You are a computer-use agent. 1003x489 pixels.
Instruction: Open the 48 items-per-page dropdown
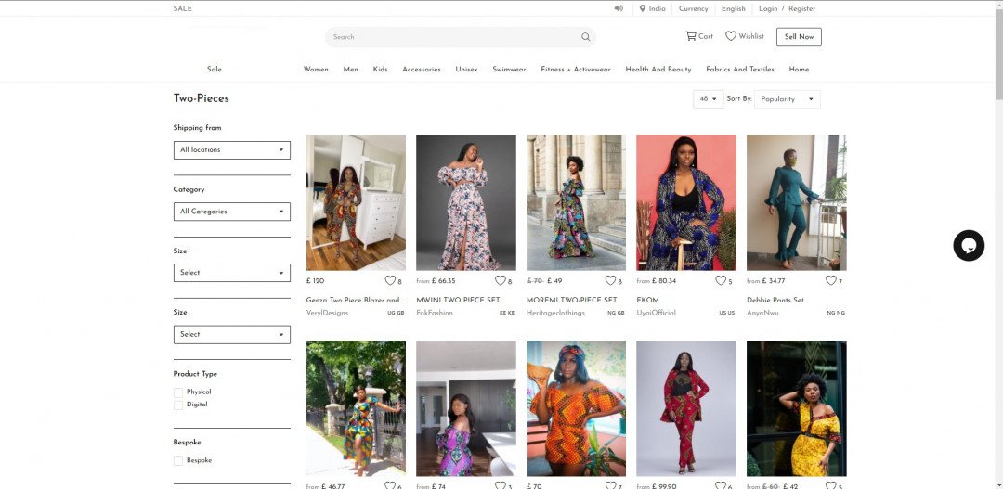point(708,99)
